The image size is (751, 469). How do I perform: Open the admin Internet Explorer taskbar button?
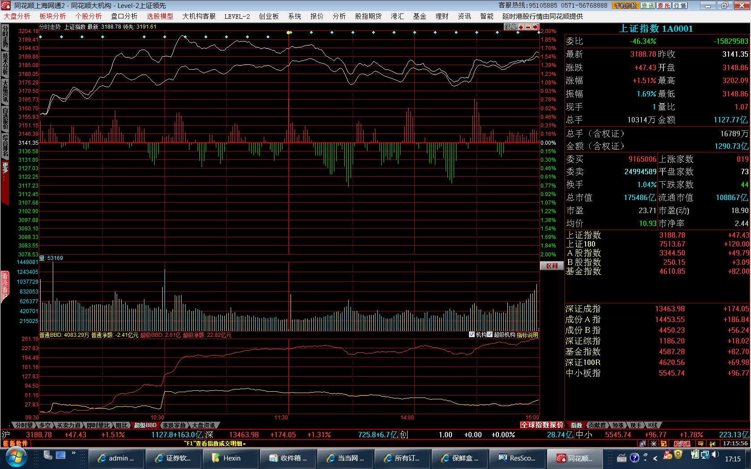coord(116,458)
